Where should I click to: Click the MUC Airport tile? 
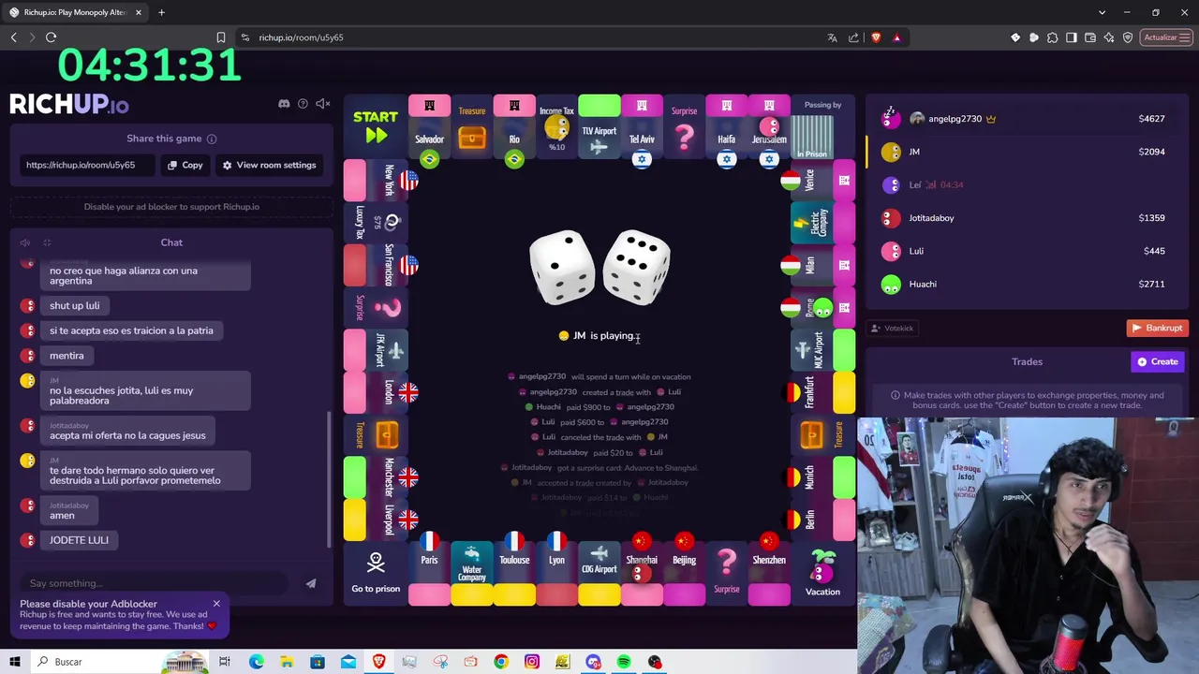(822, 350)
